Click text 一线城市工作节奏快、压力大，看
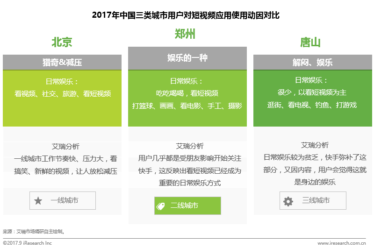Screen dimensions: 374x248 click(65, 159)
